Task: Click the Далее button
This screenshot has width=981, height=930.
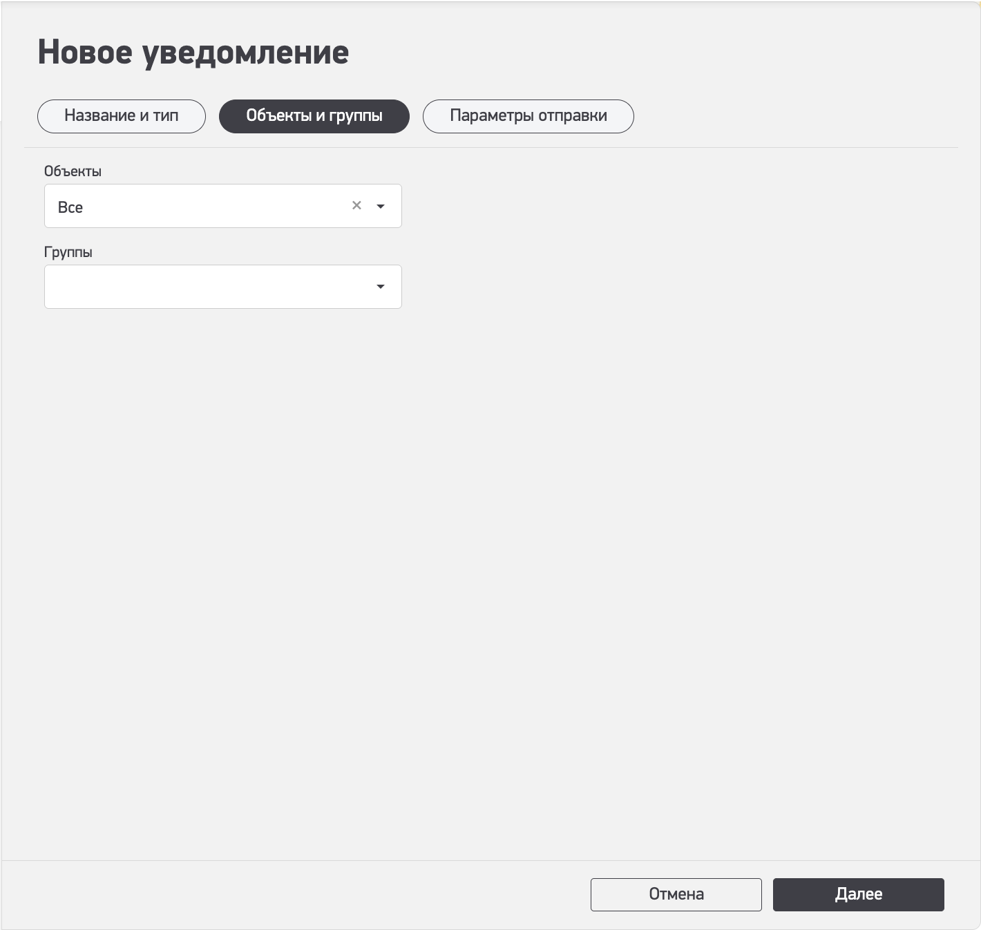Action: point(858,894)
